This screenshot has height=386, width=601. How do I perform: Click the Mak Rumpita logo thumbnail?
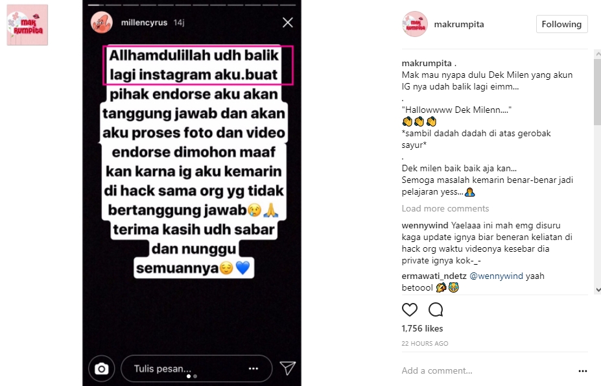(x=27, y=25)
